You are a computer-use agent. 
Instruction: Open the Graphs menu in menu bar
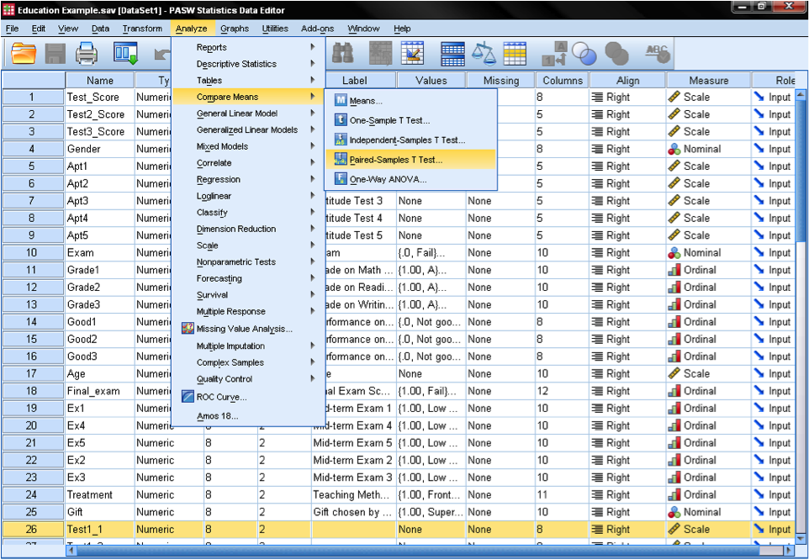[x=235, y=29]
